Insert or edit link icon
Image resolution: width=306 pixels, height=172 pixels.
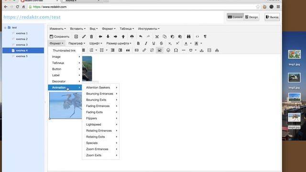tap(144, 50)
